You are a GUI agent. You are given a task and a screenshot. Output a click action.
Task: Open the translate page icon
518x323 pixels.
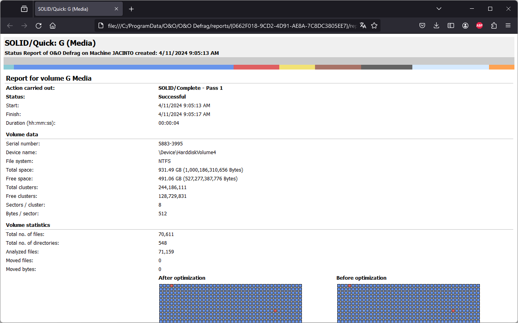coord(363,25)
